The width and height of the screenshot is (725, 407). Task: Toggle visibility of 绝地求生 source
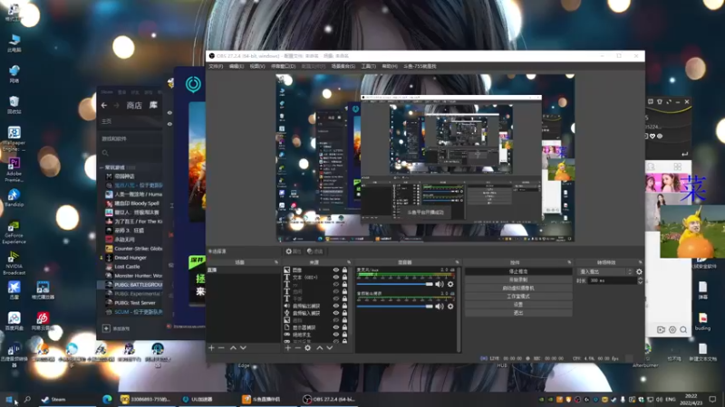click(336, 335)
